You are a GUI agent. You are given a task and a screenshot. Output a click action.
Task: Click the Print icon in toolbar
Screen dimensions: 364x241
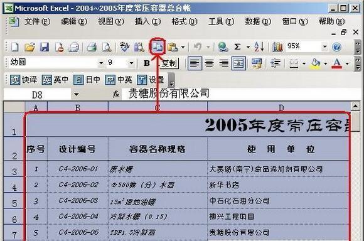92,47
